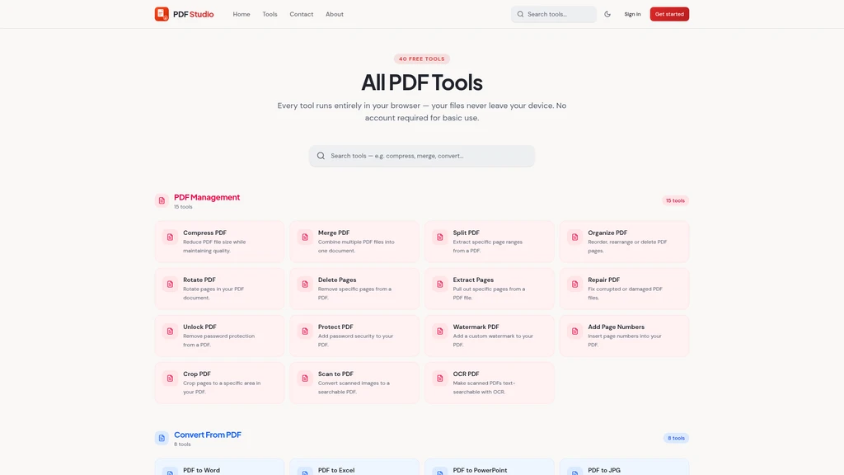The height and width of the screenshot is (475, 844).
Task: Click the Unlock PDF card icon
Action: [x=170, y=332]
